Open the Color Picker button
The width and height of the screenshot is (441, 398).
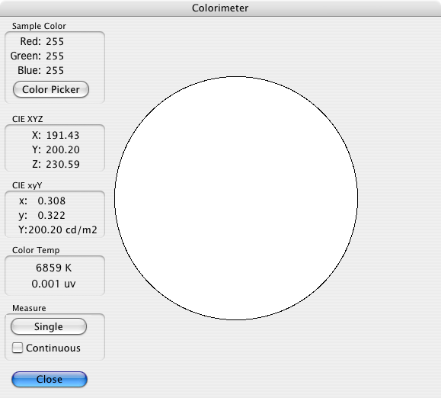[51, 89]
